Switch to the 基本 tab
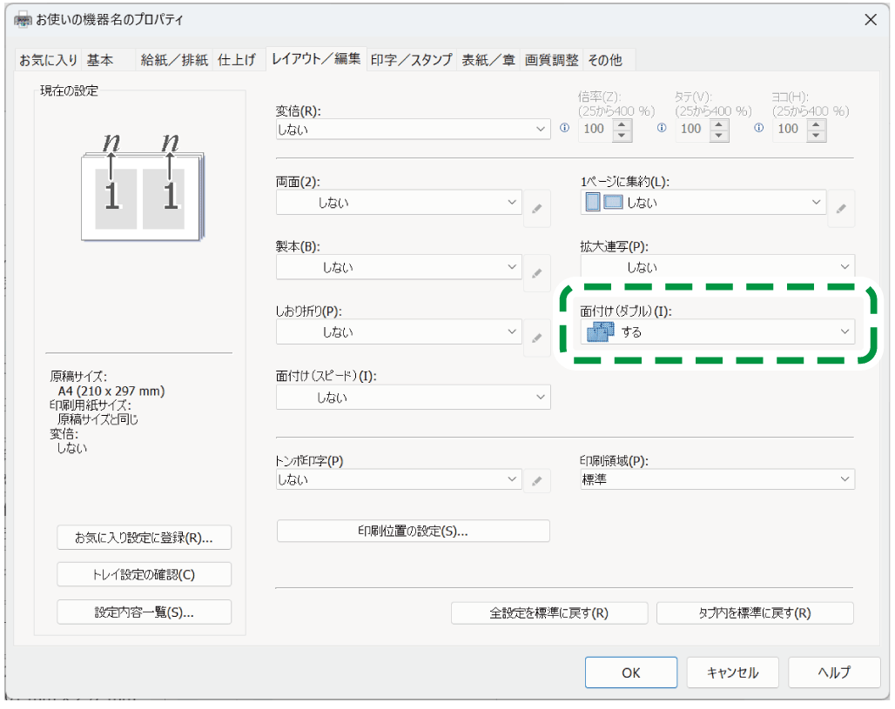The image size is (895, 709). (x=100, y=60)
